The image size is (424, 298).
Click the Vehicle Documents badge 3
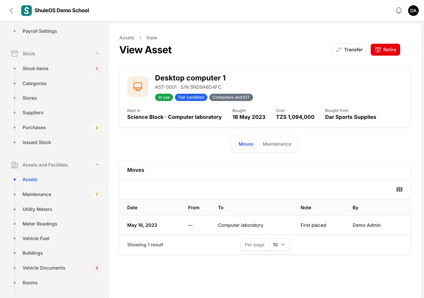pos(97,268)
